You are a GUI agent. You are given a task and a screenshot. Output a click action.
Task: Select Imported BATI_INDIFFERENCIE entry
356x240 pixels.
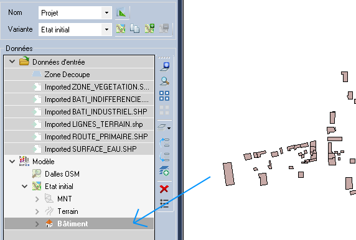click(79, 99)
